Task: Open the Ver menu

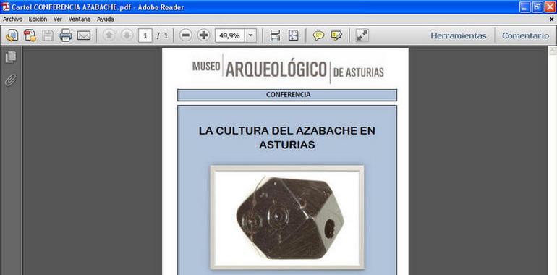Action: pos(58,20)
